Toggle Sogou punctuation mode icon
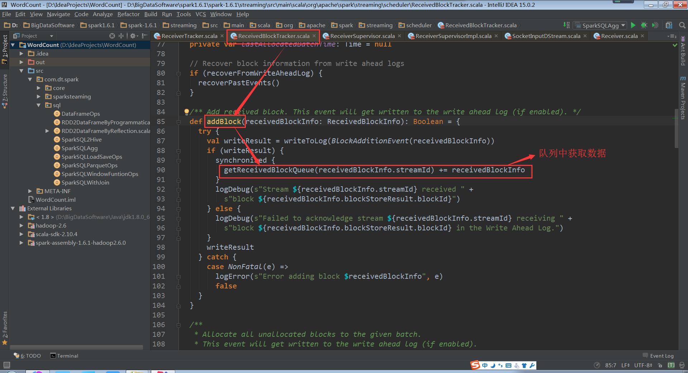 tap(501, 365)
